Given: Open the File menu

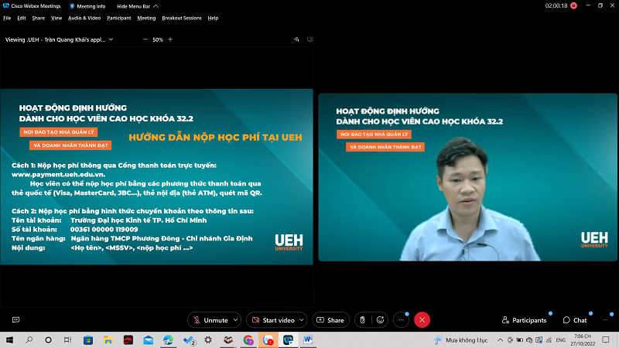Looking at the screenshot, I should click(x=7, y=18).
